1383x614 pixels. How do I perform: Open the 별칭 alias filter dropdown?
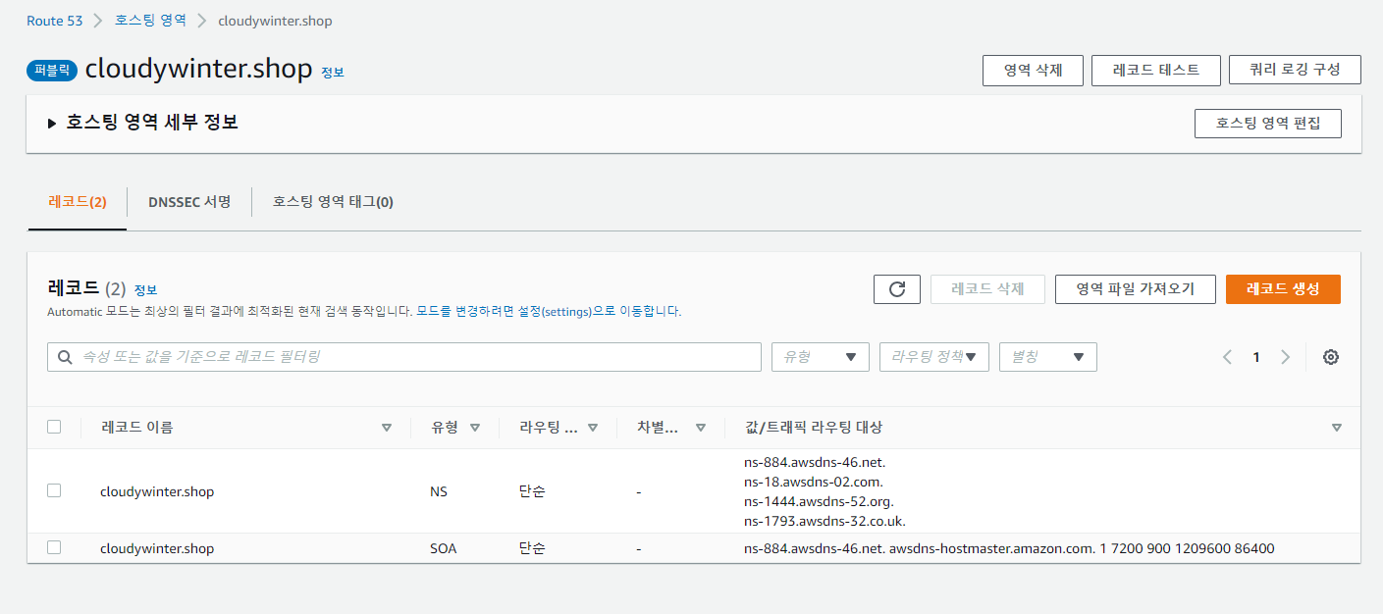click(1048, 357)
